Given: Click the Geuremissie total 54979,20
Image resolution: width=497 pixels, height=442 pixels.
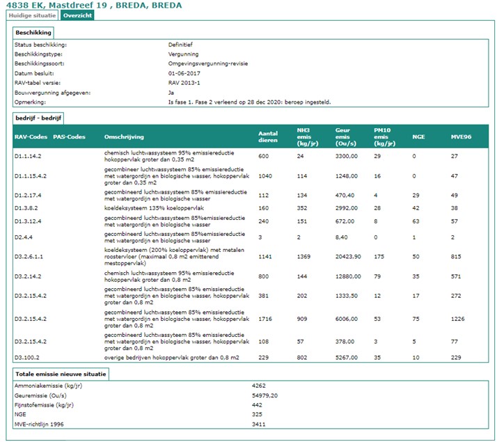Looking at the screenshot, I should pos(265,396).
